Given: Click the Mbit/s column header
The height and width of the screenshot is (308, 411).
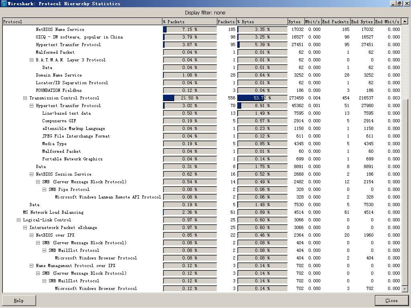Looking at the screenshot, I should (x=313, y=22).
